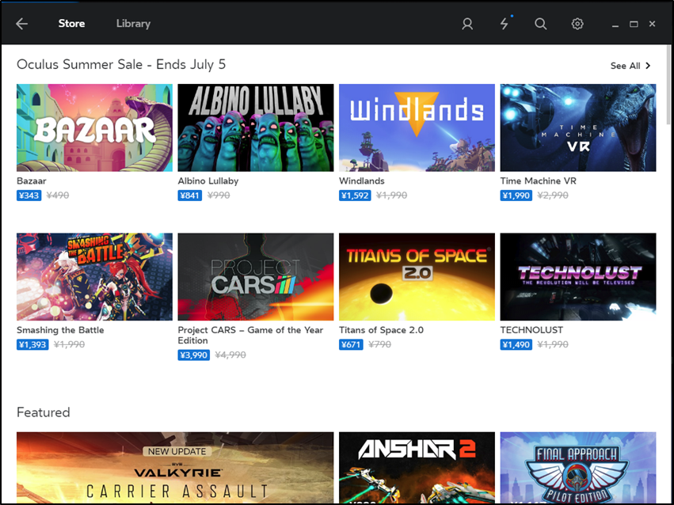The width and height of the screenshot is (674, 505).
Task: Click the Windlands title text
Action: pos(361,180)
